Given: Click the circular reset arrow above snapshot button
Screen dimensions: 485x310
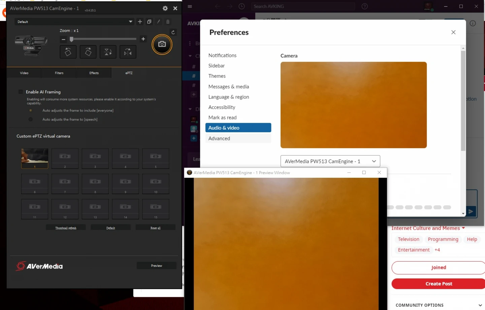Looking at the screenshot, I should tap(173, 32).
